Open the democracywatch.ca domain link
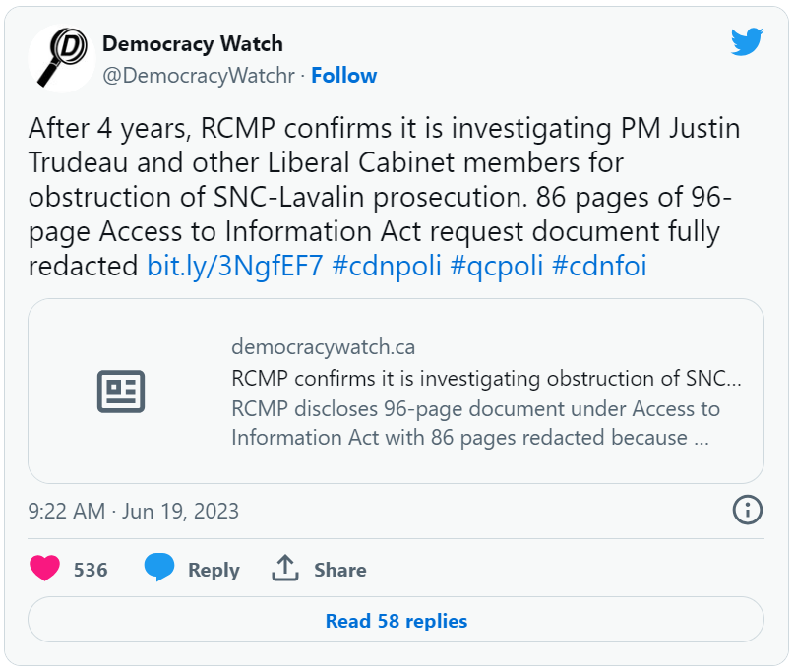This screenshot has height=671, width=794. [x=323, y=347]
